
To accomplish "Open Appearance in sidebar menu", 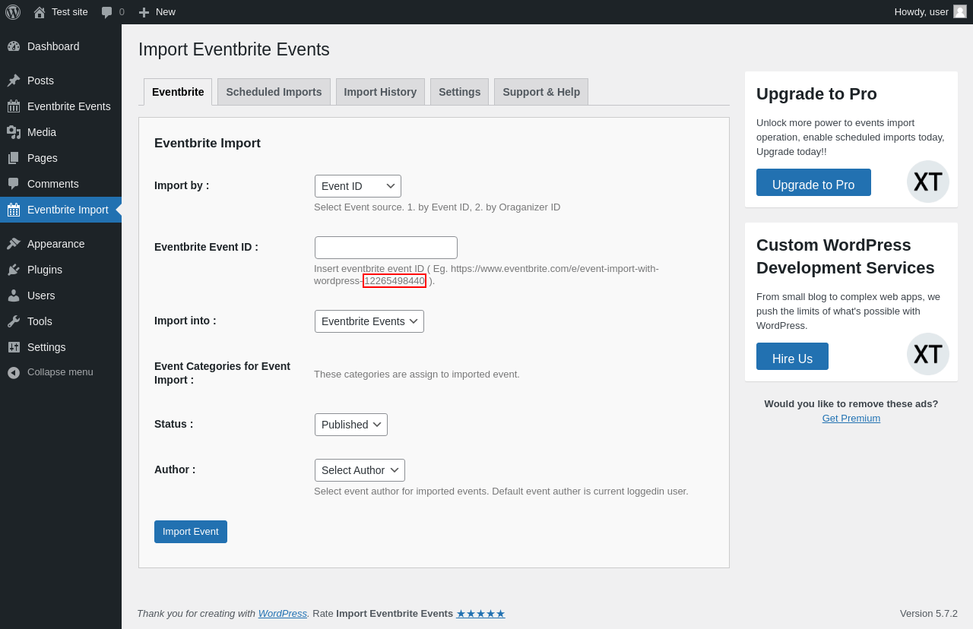I will point(61,244).
